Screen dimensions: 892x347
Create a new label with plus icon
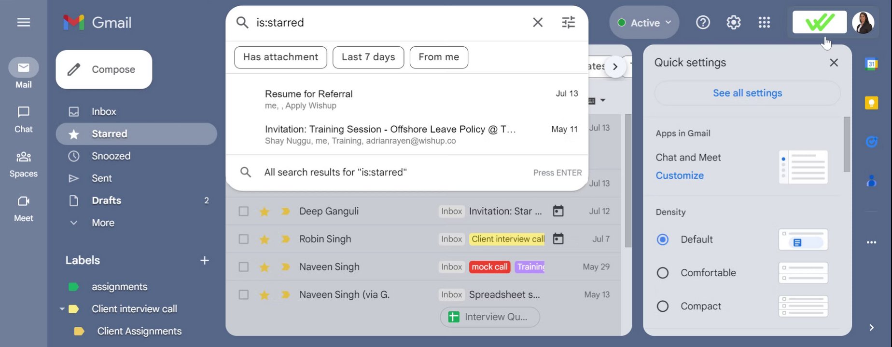pyautogui.click(x=205, y=260)
